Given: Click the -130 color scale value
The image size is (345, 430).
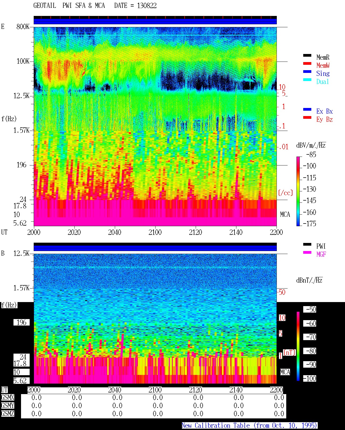Looking at the screenshot, I should click(x=309, y=189).
